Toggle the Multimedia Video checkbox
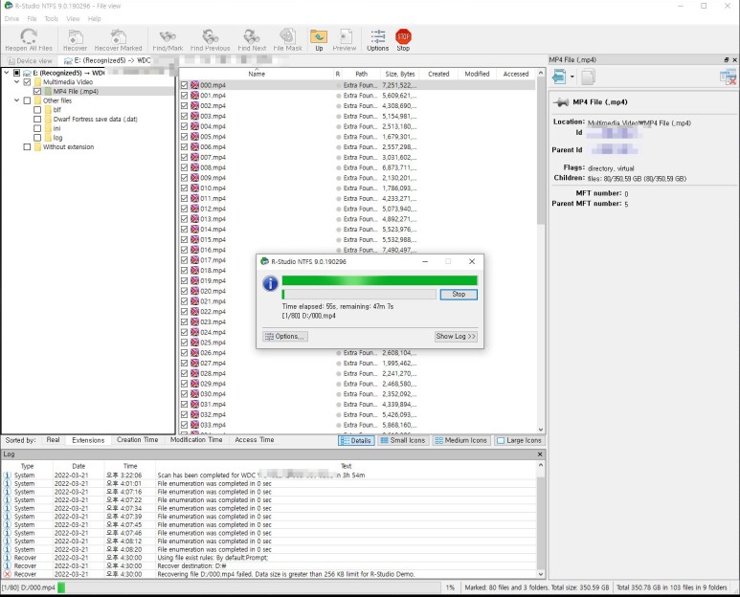This screenshot has width=740, height=597. point(27,82)
